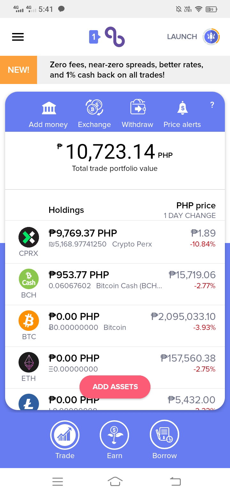Tap the NEW zero fees banner

pyautogui.click(x=115, y=70)
